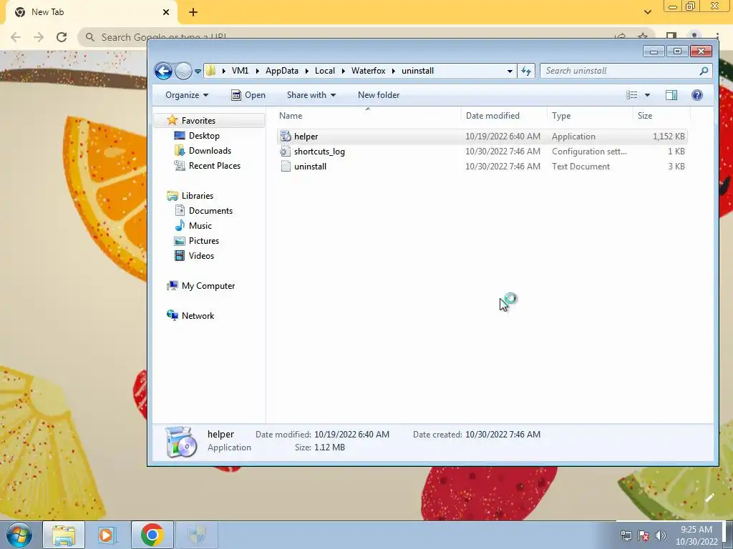Image resolution: width=733 pixels, height=549 pixels.
Task: Click the helper file icon
Action: (286, 137)
